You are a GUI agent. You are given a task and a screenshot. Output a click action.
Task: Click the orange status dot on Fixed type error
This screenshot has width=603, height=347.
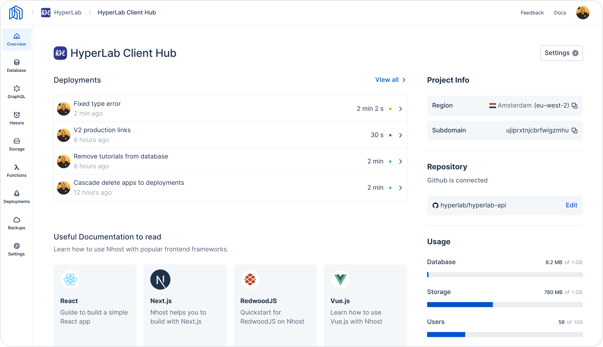(390, 109)
